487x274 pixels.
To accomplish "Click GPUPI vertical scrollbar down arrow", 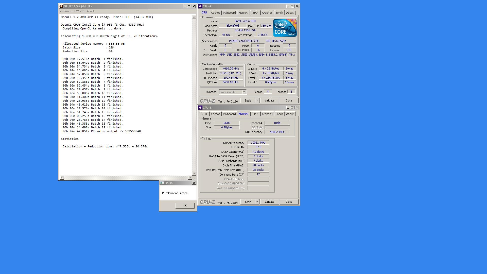I will click(x=194, y=174).
